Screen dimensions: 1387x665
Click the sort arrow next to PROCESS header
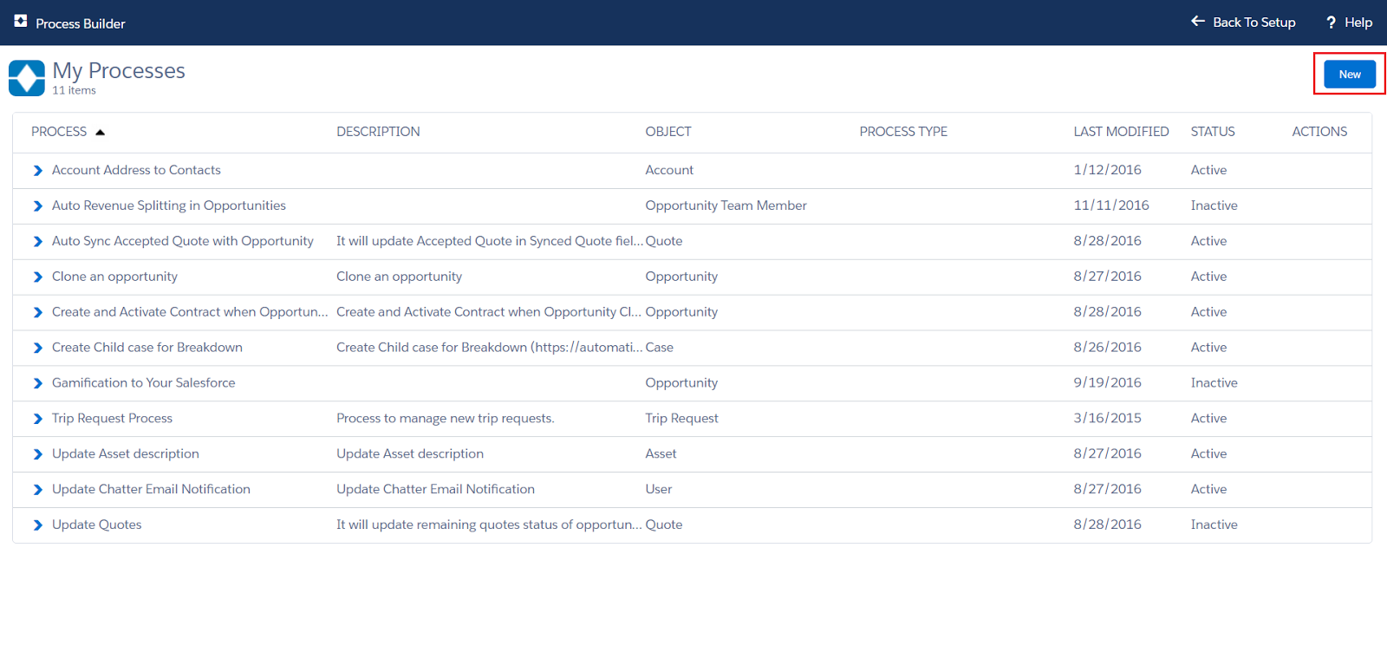[x=100, y=133]
